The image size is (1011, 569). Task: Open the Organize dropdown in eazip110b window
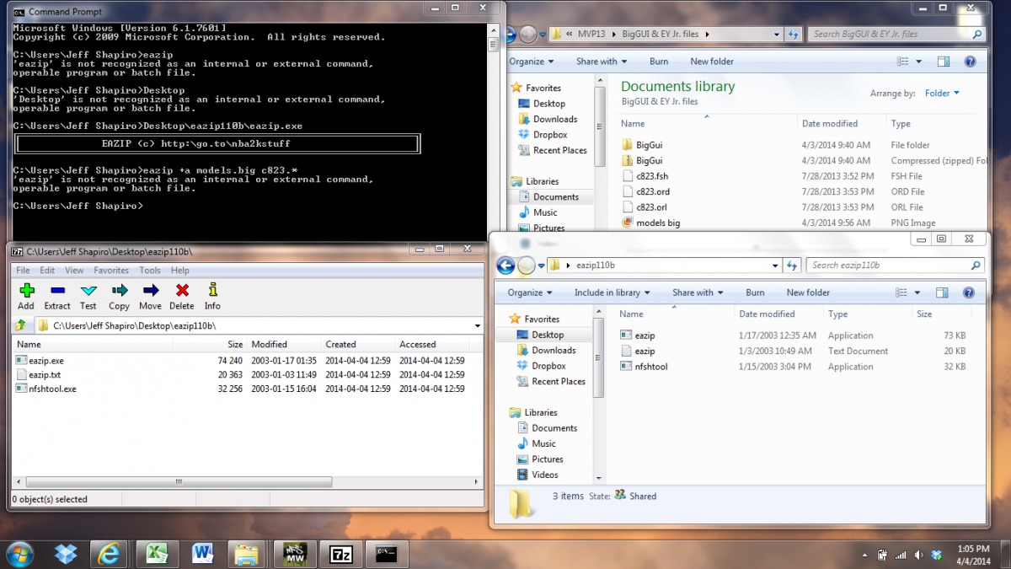click(530, 293)
